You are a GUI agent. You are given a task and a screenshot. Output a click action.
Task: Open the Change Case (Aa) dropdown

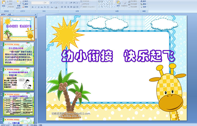click(52, 7)
